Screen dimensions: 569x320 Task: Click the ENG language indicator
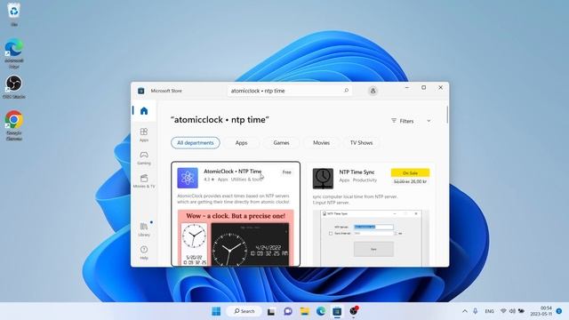click(489, 311)
